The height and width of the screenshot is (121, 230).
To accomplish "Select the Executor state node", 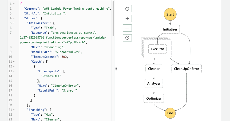I will pyautogui.click(x=157, y=49).
